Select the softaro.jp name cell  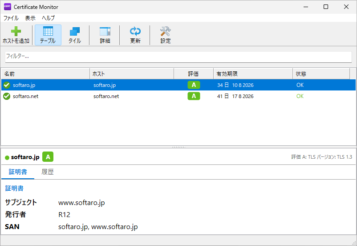24,85
